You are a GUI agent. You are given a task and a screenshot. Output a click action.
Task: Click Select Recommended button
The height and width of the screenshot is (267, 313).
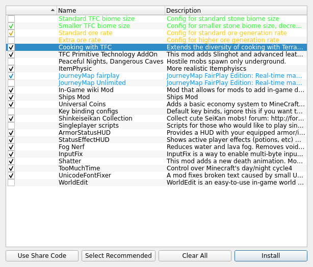click(118, 256)
